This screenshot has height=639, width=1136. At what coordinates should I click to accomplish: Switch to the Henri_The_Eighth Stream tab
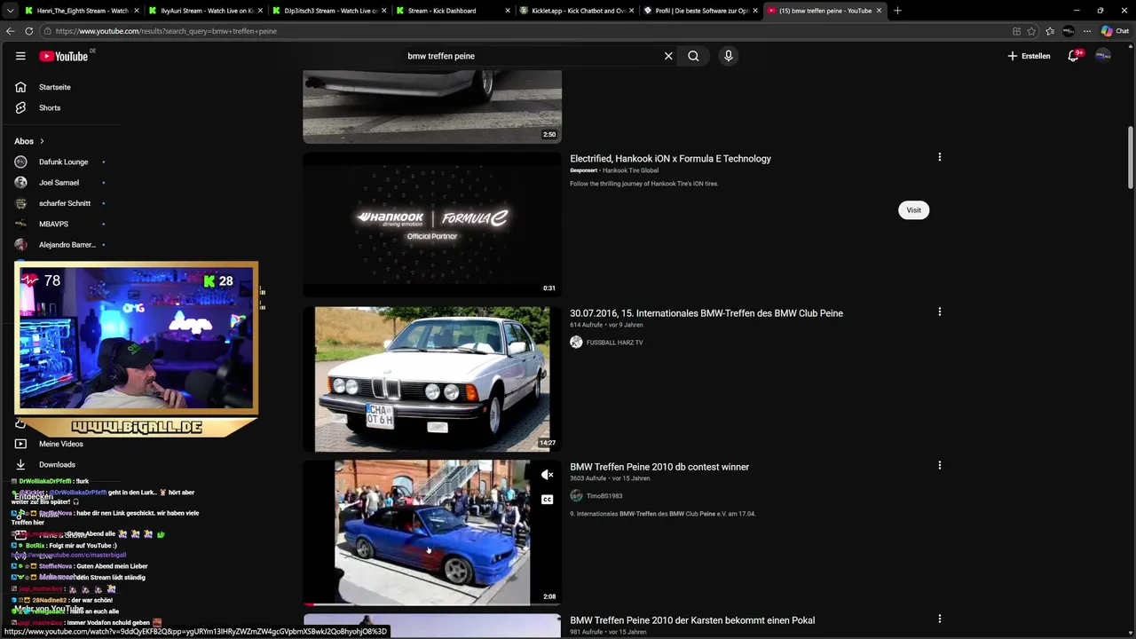tap(83, 11)
